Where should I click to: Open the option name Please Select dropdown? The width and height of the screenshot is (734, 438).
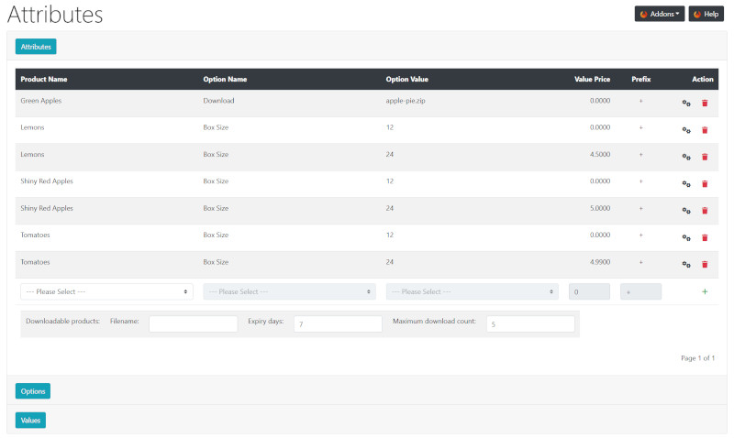pos(289,291)
